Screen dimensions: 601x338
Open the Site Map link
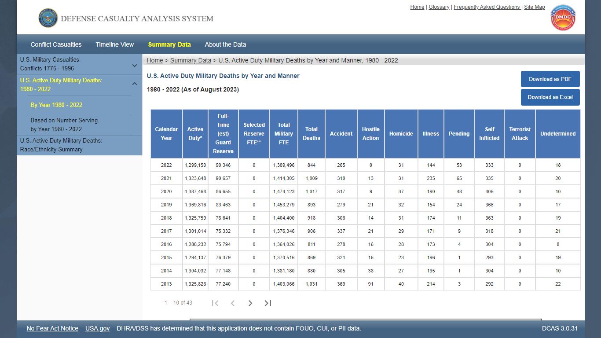pyautogui.click(x=535, y=7)
